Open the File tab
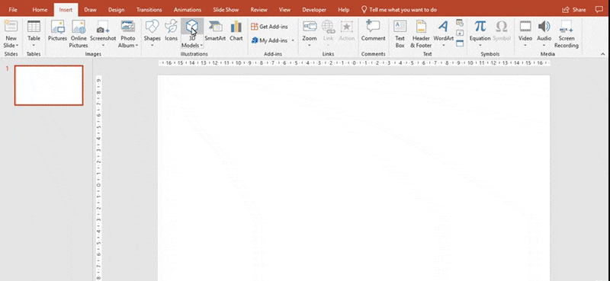Viewport: 610px width, 281px height. click(13, 10)
